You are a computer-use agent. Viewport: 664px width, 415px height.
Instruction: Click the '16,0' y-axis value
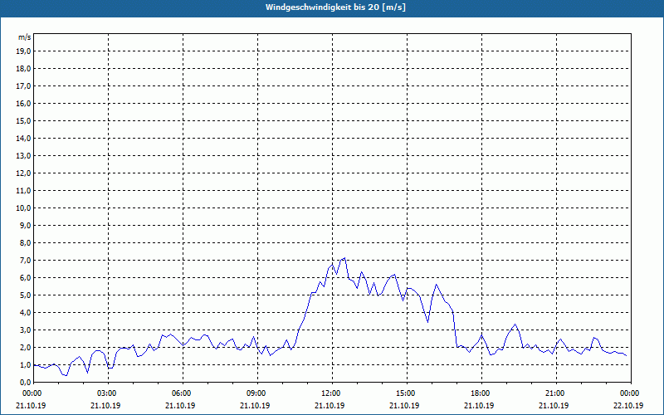(x=23, y=103)
